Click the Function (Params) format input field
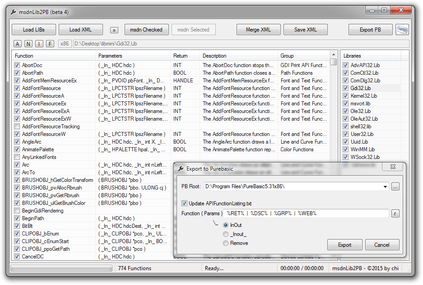Screen dimensions: 423x285 coord(306,213)
